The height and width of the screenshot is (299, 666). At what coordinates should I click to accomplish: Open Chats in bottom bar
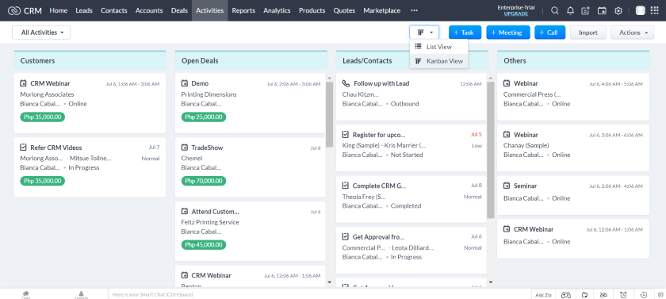tap(26, 295)
